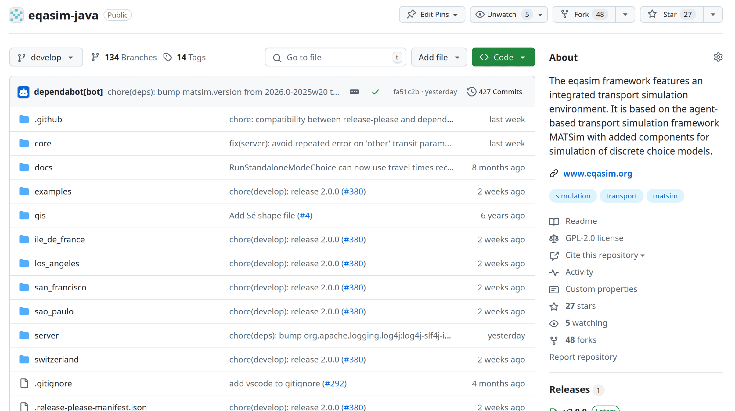735x411 pixels.
Task: Click the eqasim-java repository logo
Action: click(16, 15)
